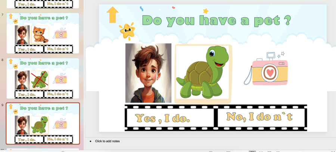336x152 pixels.
Task: Click the 'Do you have a pet ?' title
Action: click(x=217, y=20)
